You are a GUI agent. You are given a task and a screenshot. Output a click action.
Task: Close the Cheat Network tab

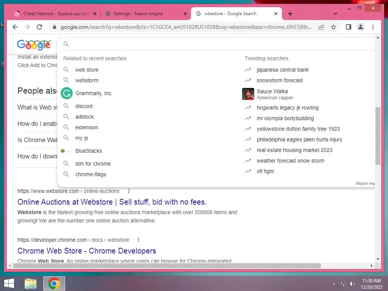(94, 14)
